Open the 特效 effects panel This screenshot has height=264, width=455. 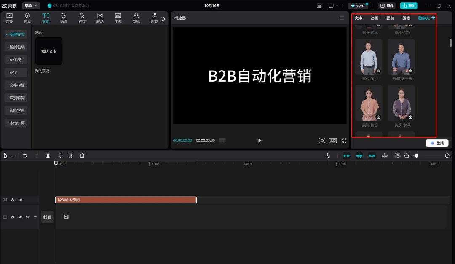click(82, 18)
